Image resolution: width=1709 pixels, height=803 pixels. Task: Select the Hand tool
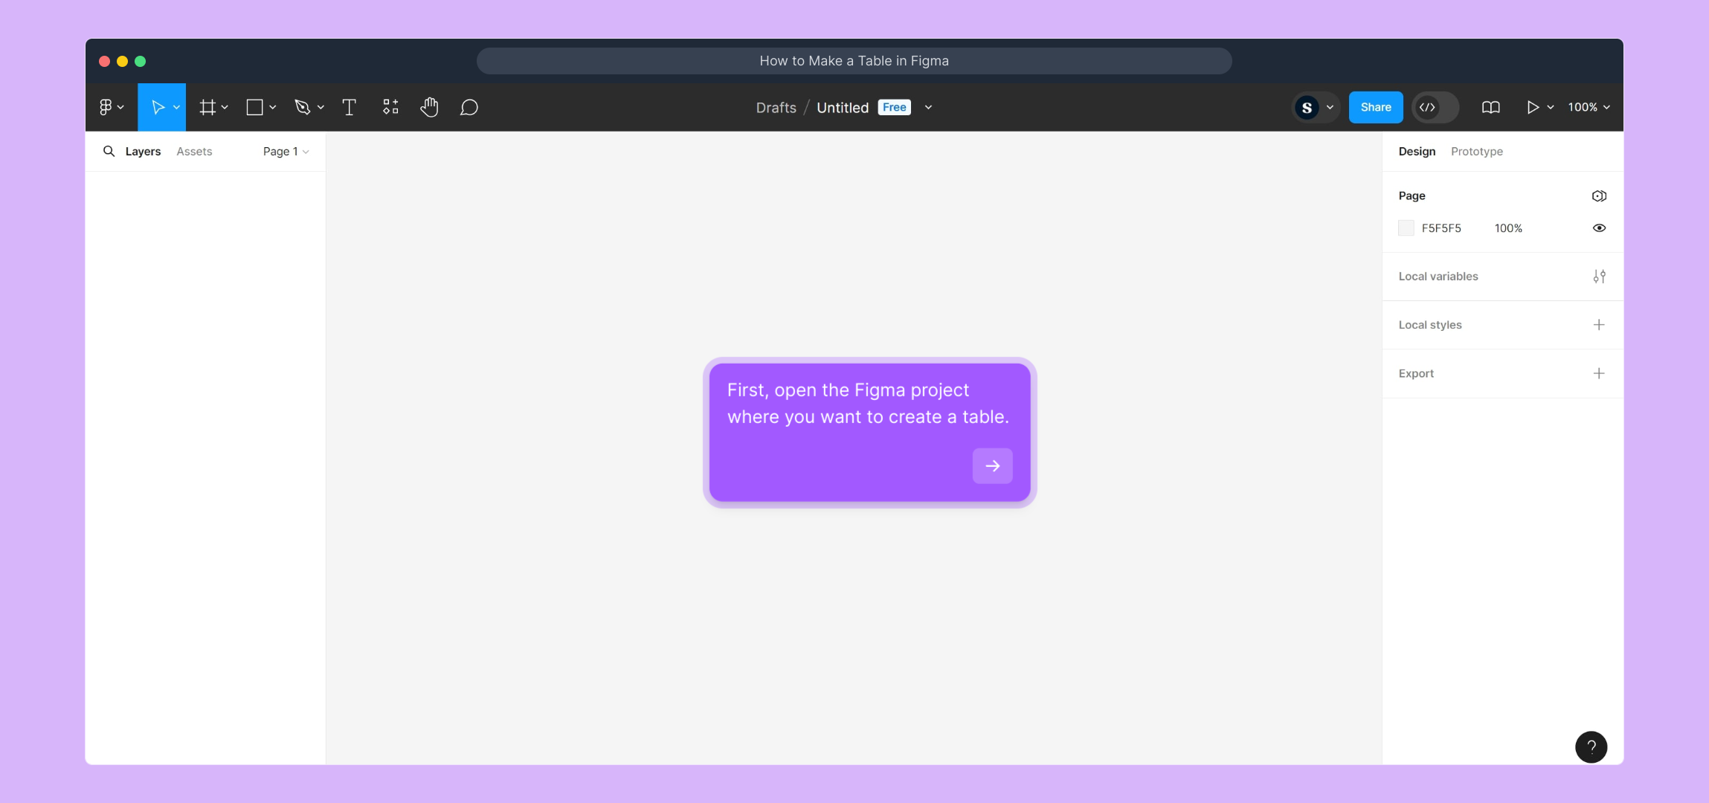point(429,107)
